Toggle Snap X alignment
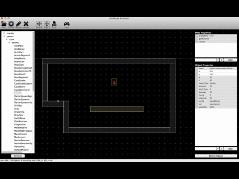Viewport: 239px width, 179px height. (39, 25)
